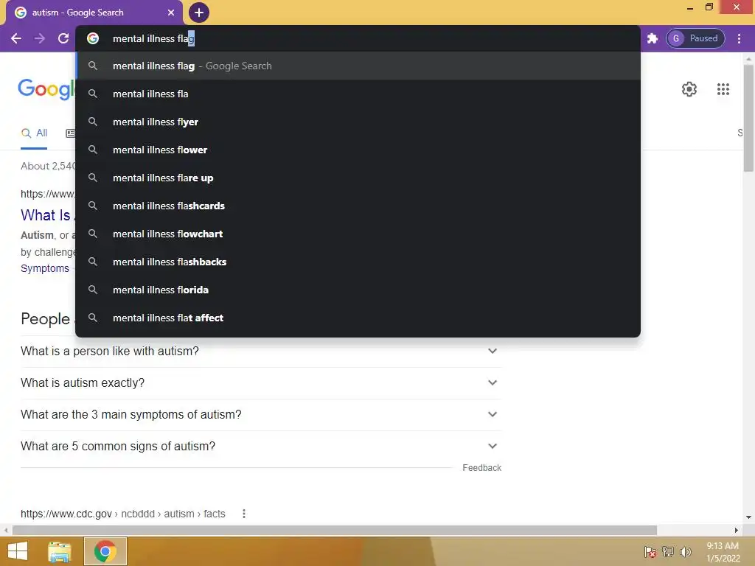Choose 'mental illness flashbacks' suggestion

pyautogui.click(x=358, y=262)
